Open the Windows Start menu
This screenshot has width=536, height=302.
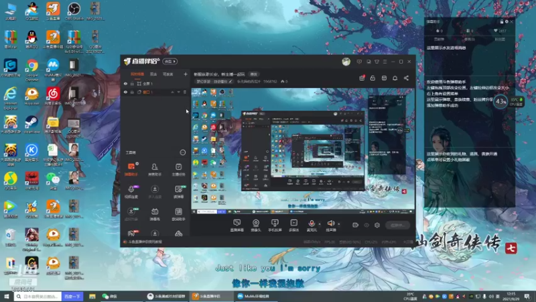[x=6, y=296]
